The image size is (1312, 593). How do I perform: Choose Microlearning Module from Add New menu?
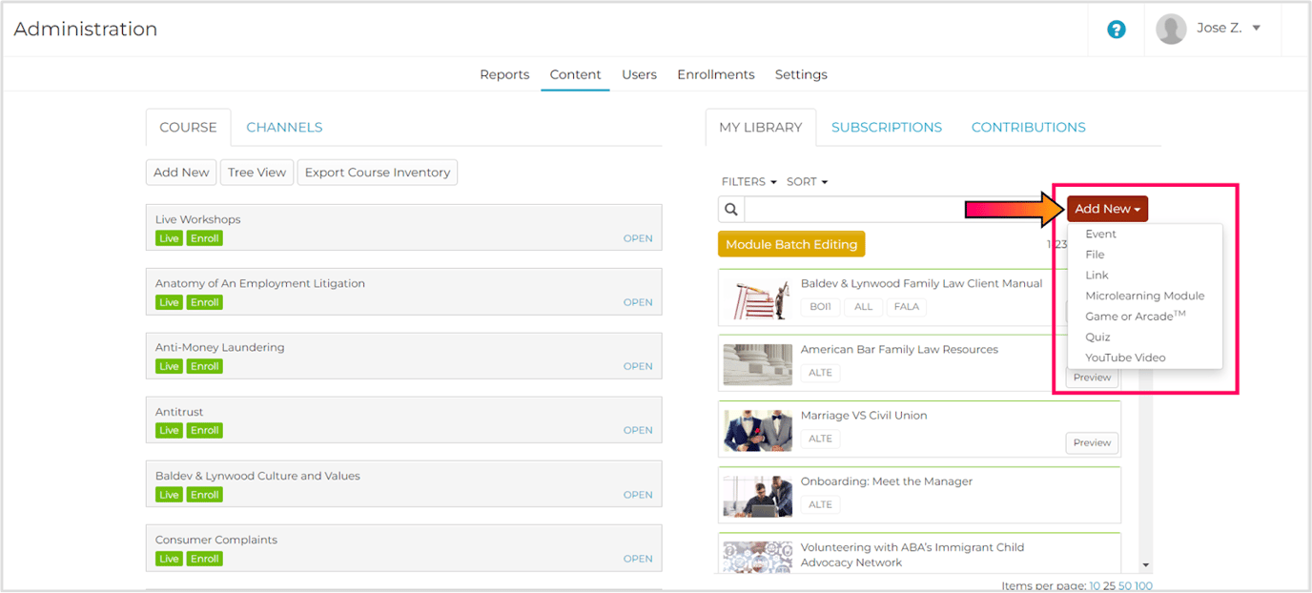(x=1144, y=296)
